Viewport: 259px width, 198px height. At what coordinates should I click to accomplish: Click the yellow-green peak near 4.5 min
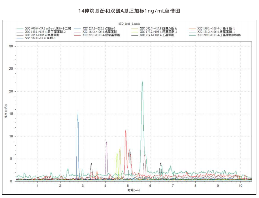(117, 166)
